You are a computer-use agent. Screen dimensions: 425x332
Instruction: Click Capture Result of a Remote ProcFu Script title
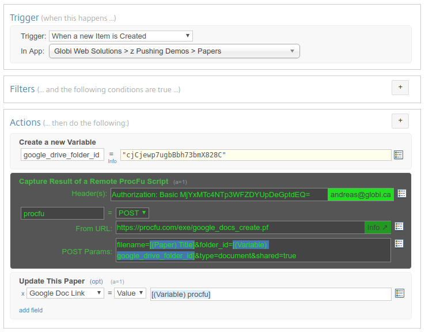pos(93,181)
